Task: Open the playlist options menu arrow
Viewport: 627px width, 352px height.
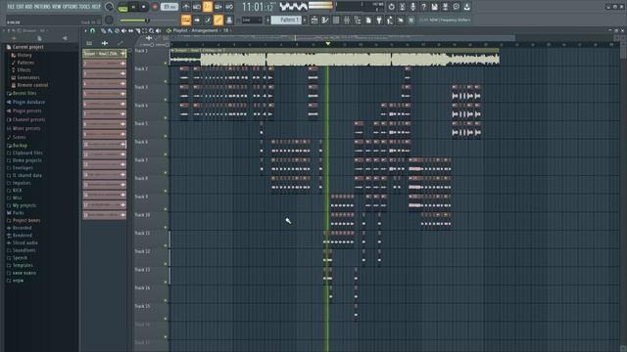Action: (85, 30)
